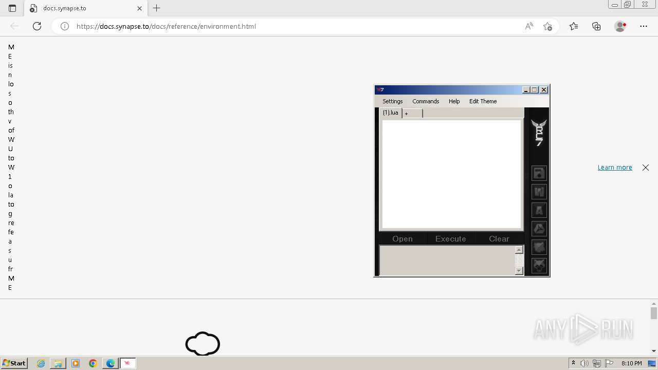Screen dimensions: 658x370
Task: Click output console scroll down arrow
Action: 519,271
